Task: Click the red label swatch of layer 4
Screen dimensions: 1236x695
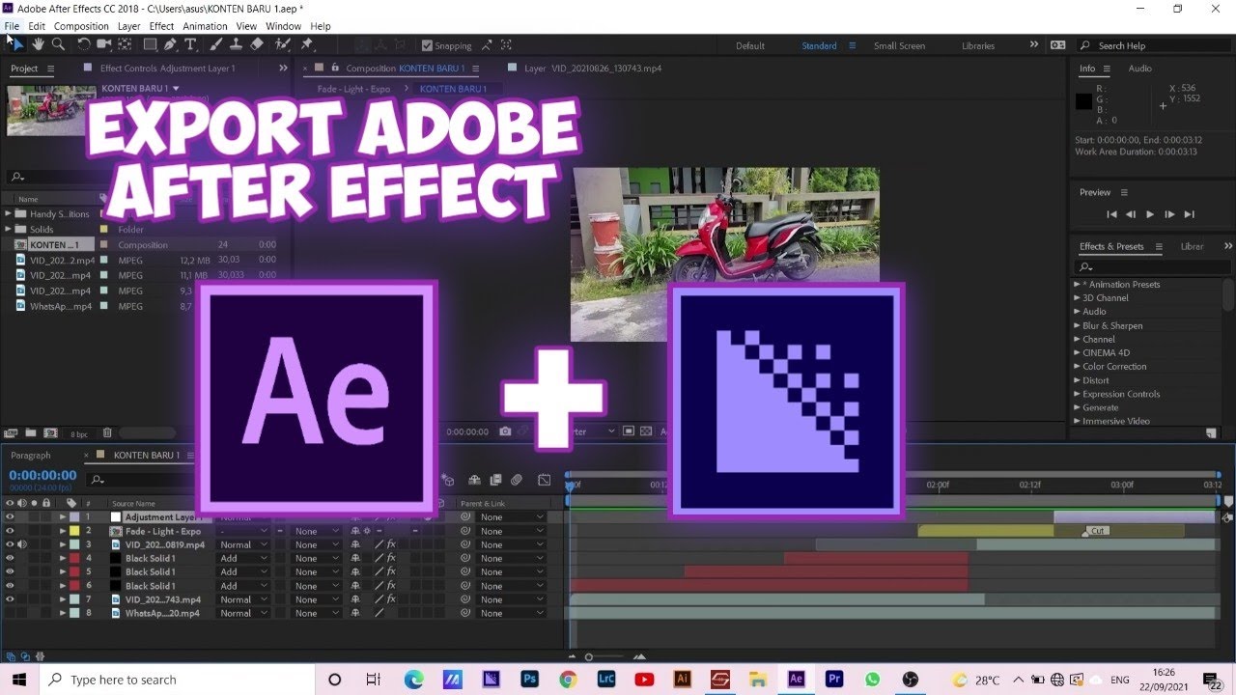Action: point(74,558)
